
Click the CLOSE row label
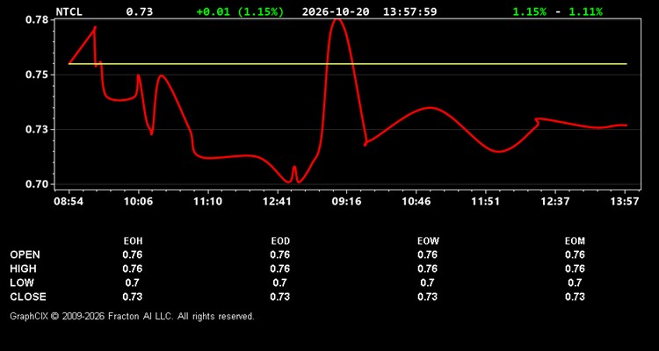(28, 297)
